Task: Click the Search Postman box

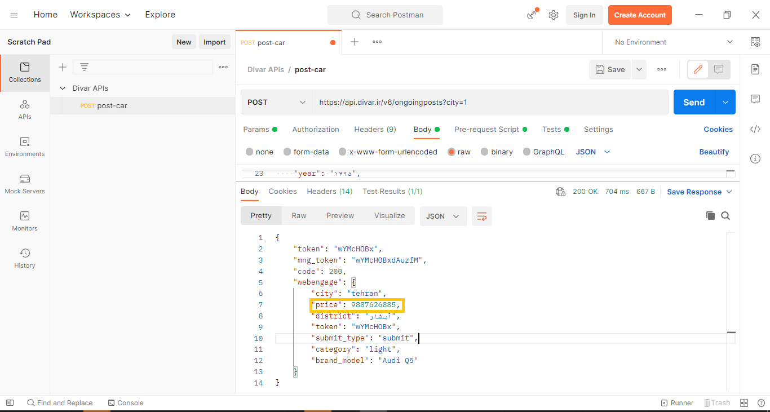Action: click(385, 15)
